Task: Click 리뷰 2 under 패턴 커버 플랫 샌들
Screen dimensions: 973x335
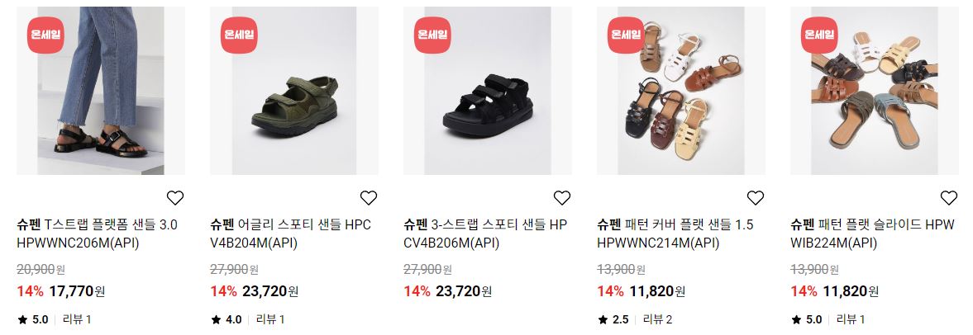Action: pyautogui.click(x=657, y=319)
